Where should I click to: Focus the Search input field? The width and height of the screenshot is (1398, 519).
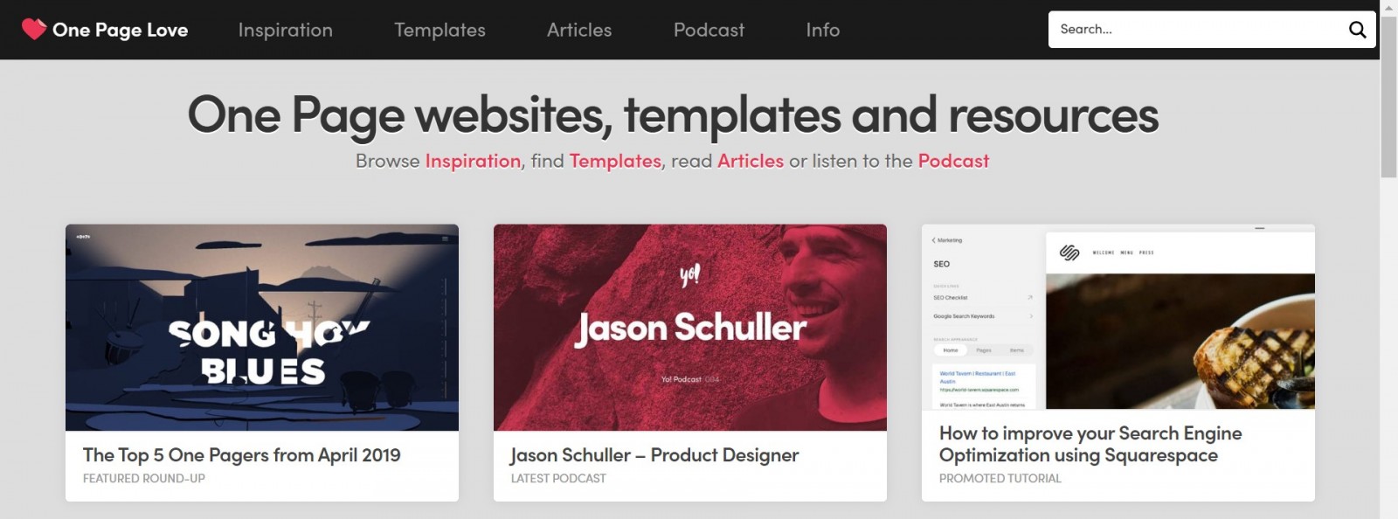tap(1197, 30)
